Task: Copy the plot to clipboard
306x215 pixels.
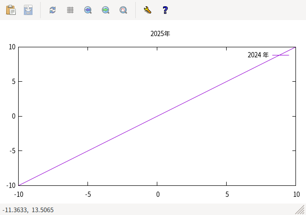Action: click(x=11, y=10)
